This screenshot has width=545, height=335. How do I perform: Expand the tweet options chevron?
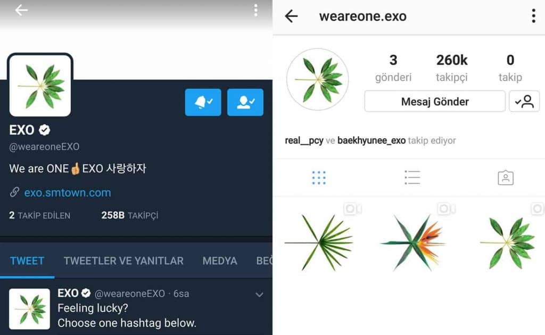259,295
